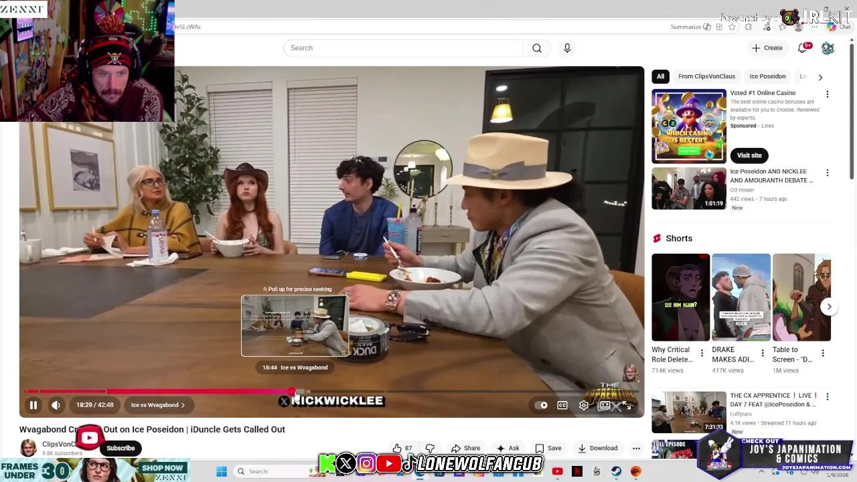
Task: Show more filter chips with right arrow
Action: pyautogui.click(x=820, y=77)
